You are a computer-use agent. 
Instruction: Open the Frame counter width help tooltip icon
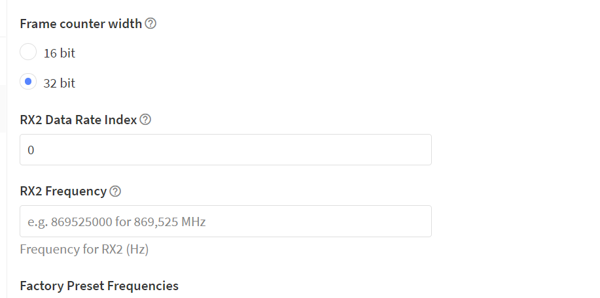coord(150,24)
